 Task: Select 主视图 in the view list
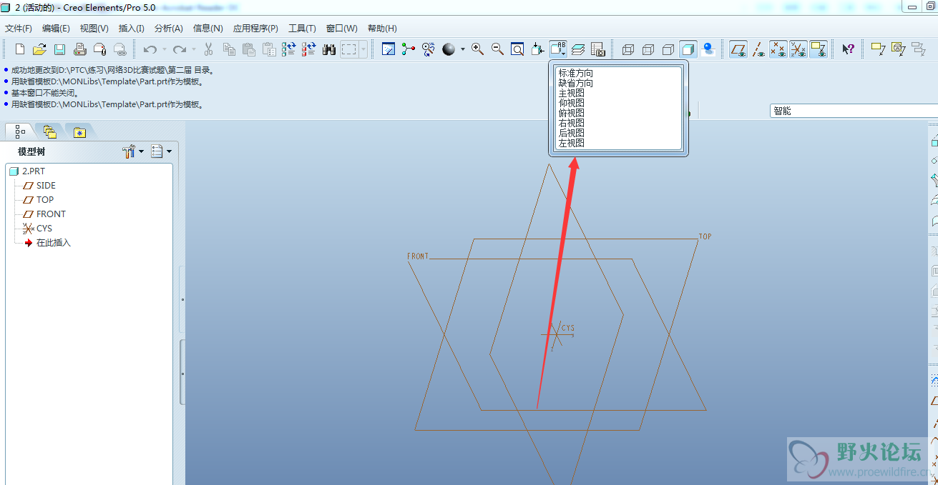572,93
